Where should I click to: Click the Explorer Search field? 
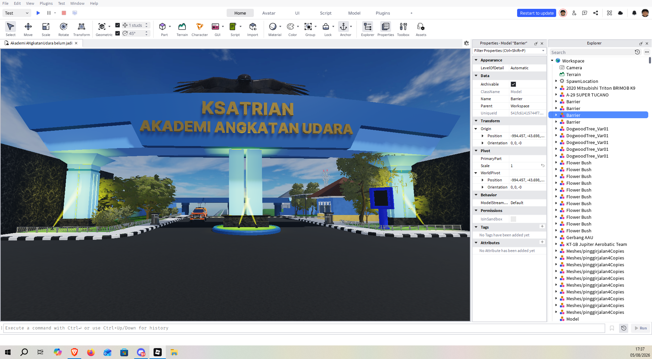pos(592,52)
